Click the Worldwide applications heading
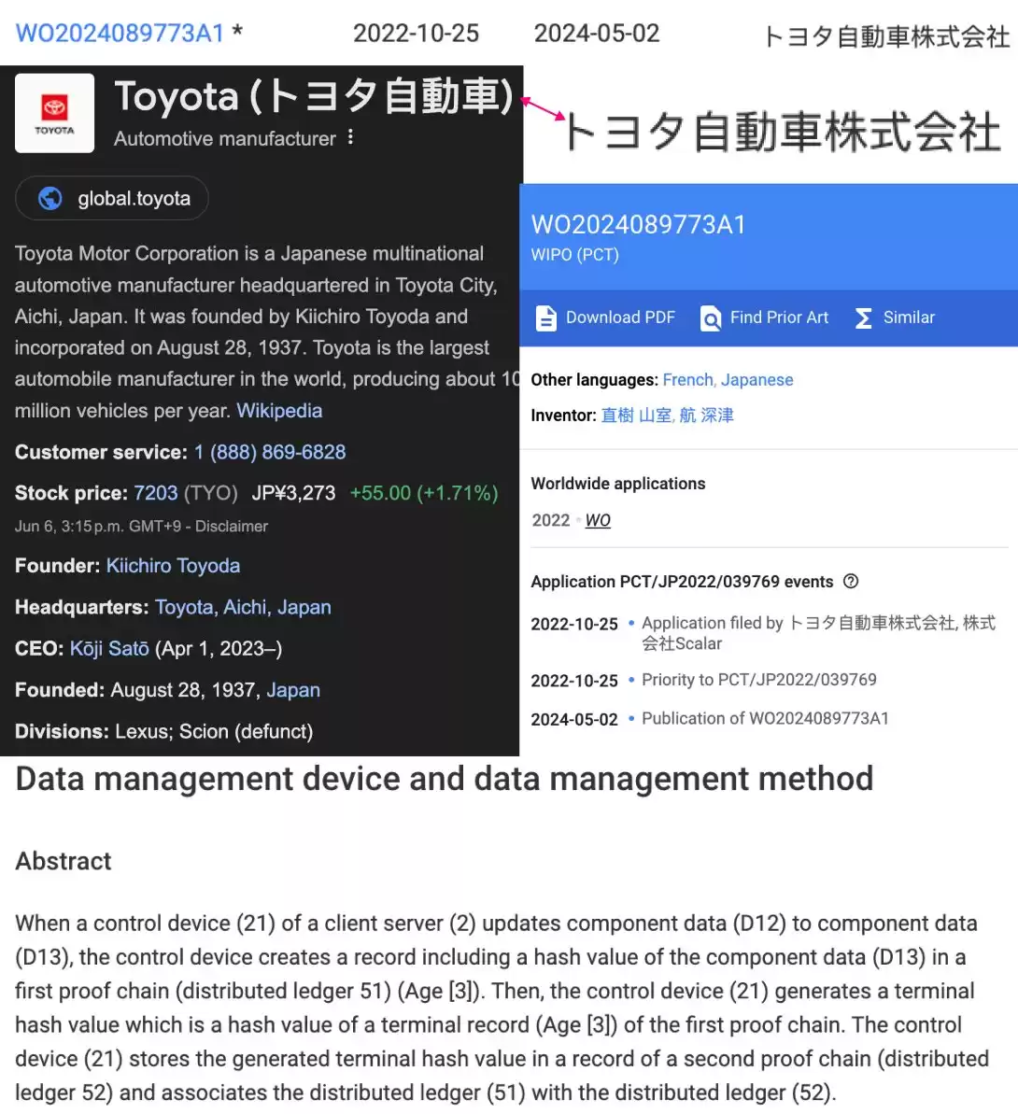The image size is (1018, 1114). pyautogui.click(x=618, y=484)
